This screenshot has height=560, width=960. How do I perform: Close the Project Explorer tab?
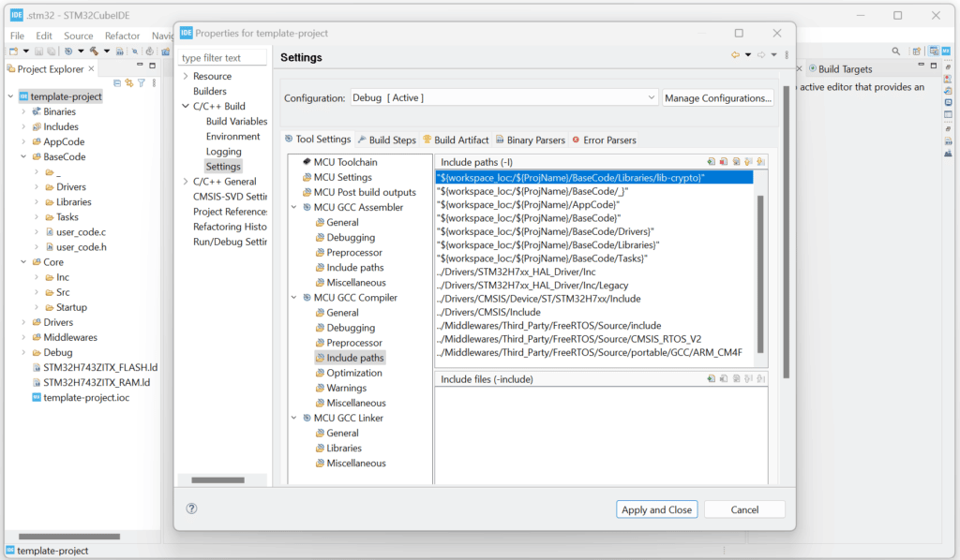click(x=91, y=68)
